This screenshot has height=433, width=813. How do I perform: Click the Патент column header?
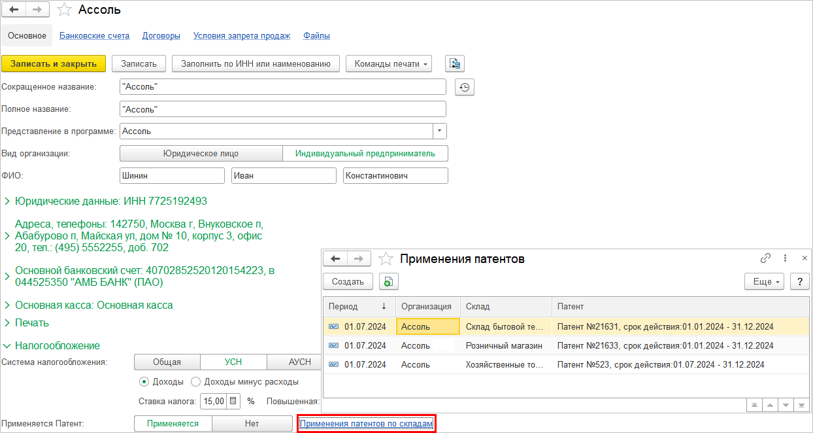[x=681, y=306]
